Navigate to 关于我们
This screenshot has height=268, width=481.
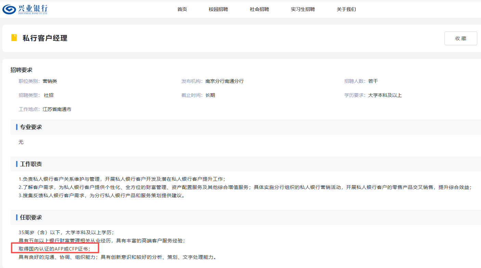pyautogui.click(x=346, y=9)
